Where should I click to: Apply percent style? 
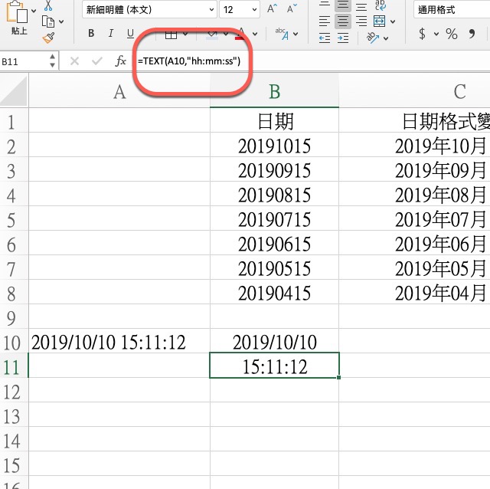[452, 34]
